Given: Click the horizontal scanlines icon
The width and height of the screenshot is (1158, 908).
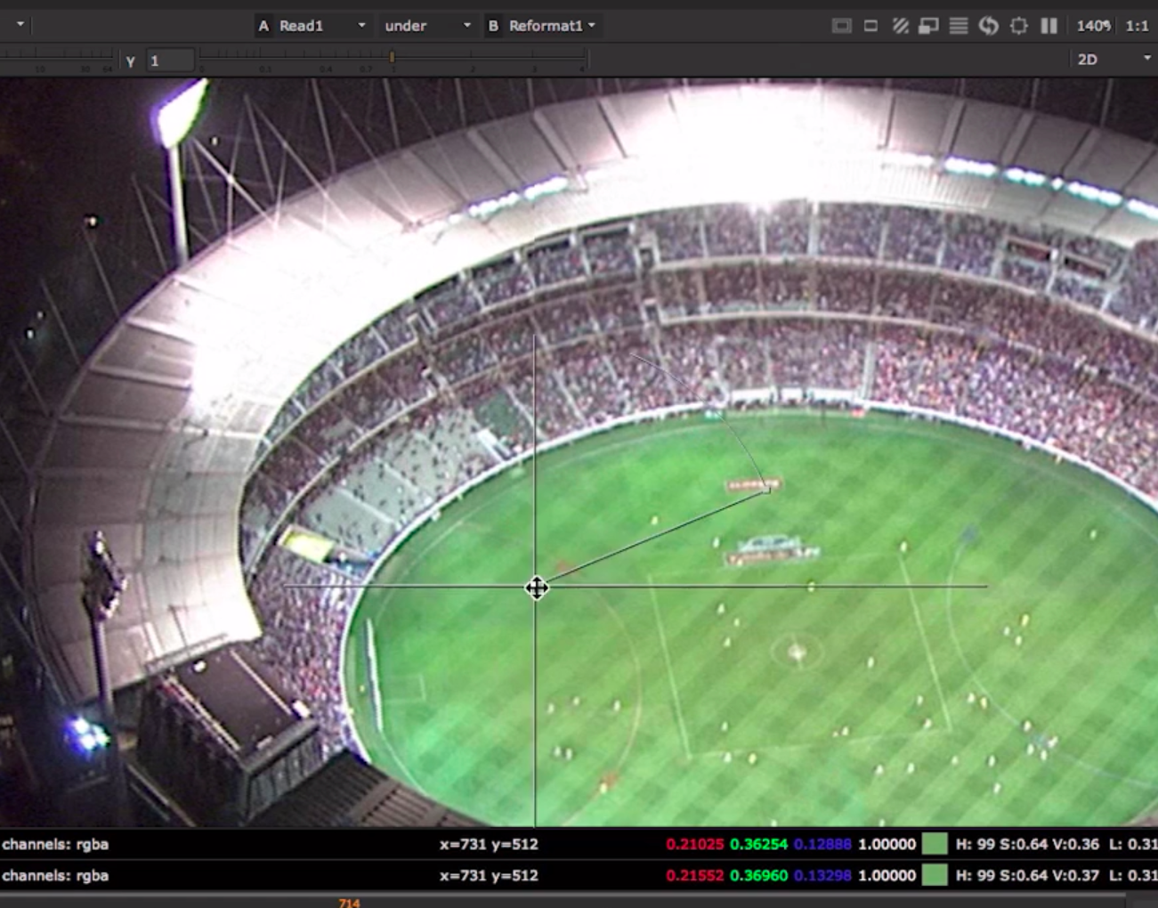Looking at the screenshot, I should point(959,26).
